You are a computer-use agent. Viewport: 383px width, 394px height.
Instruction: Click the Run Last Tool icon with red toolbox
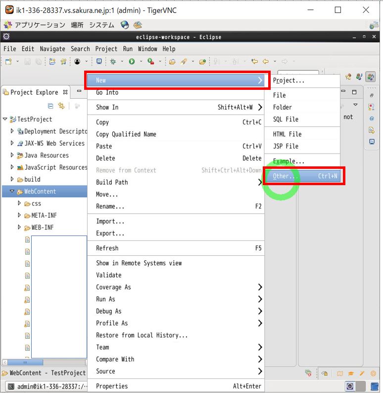click(151, 61)
